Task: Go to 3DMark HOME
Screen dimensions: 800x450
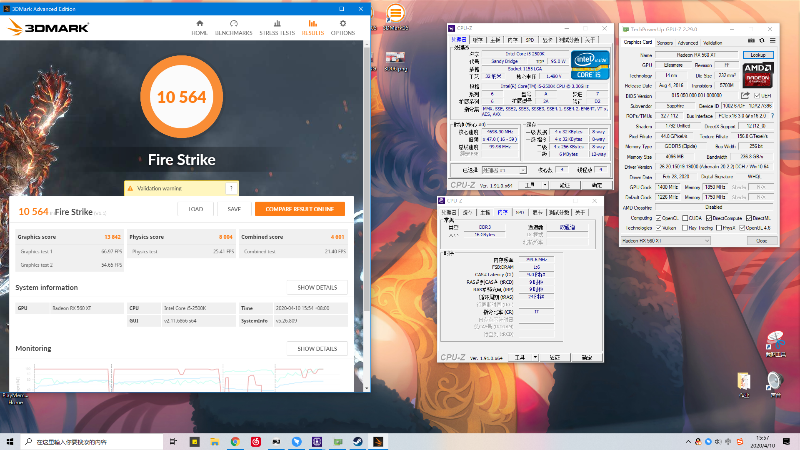Action: (x=200, y=28)
